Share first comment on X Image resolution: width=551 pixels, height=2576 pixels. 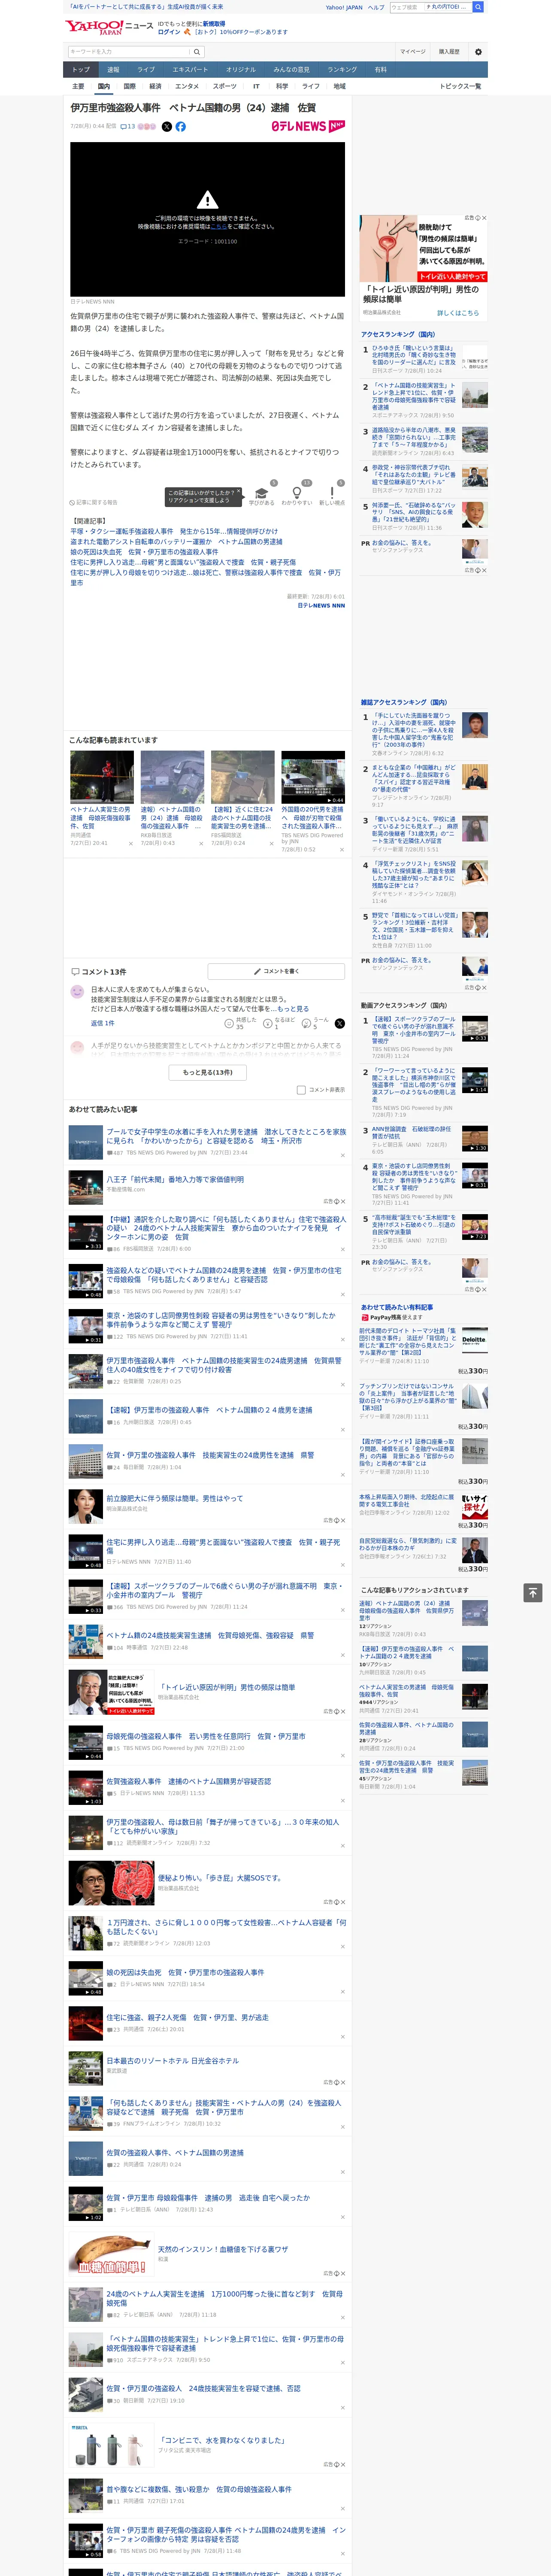pos(339,1023)
